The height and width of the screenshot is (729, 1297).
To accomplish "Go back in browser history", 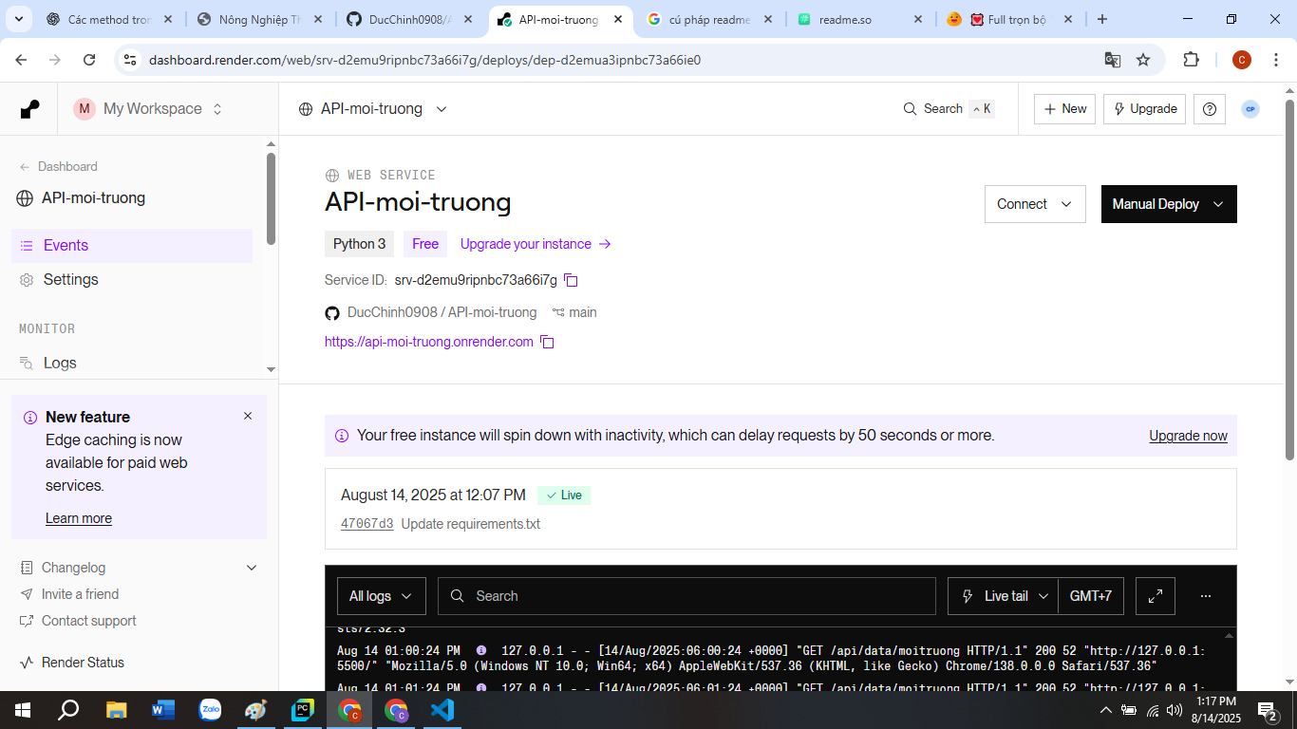I will (x=21, y=60).
